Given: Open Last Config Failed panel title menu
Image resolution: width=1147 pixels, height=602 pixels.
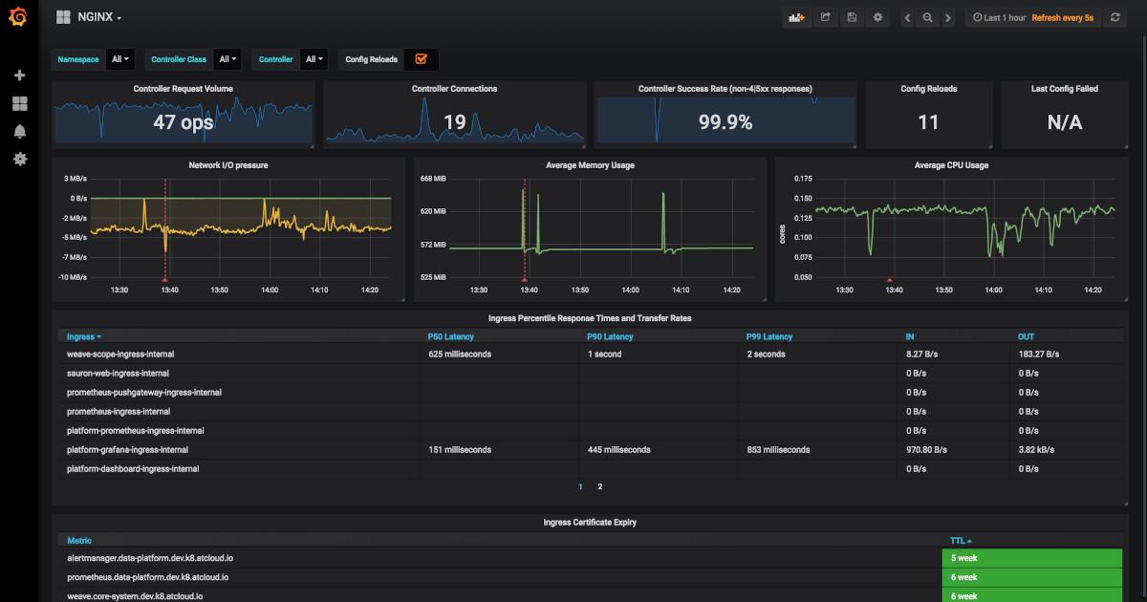Looking at the screenshot, I should tap(1064, 89).
